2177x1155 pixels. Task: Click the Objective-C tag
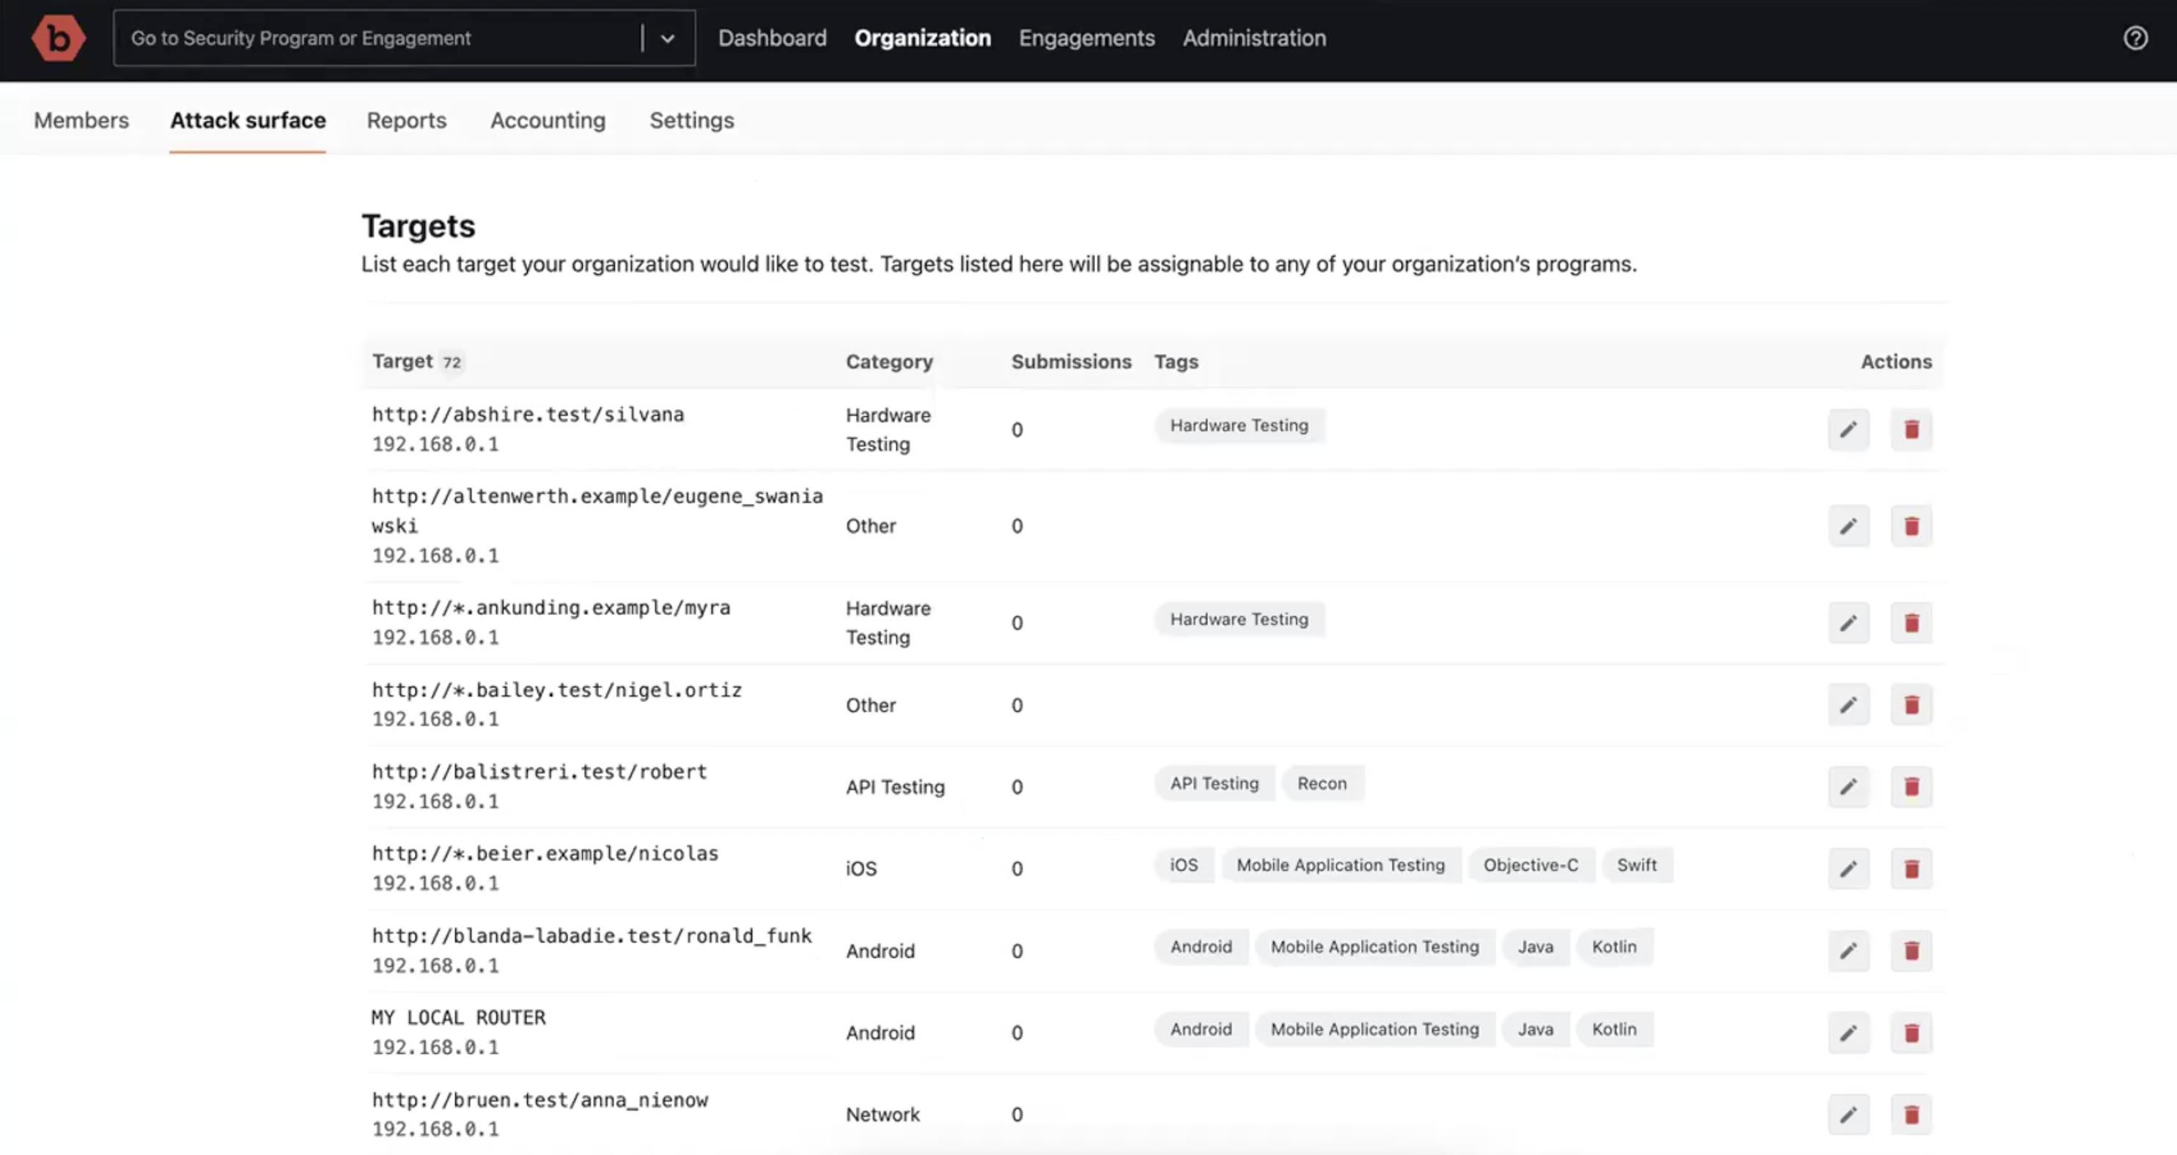pyautogui.click(x=1530, y=866)
